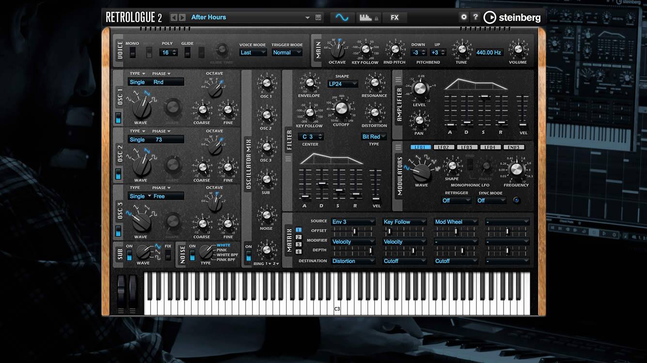This screenshot has height=363, width=647.
Task: Adjust the filter RESONANCE knob
Action: tap(374, 83)
